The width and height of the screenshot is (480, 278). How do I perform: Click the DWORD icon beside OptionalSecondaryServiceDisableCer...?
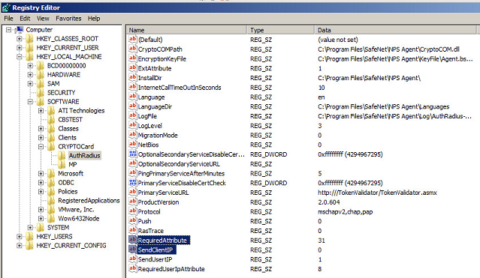tap(132, 154)
